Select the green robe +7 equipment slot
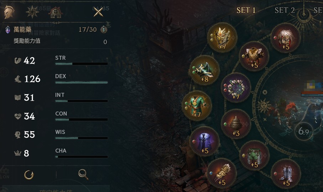323x192 pixels. click(197, 106)
